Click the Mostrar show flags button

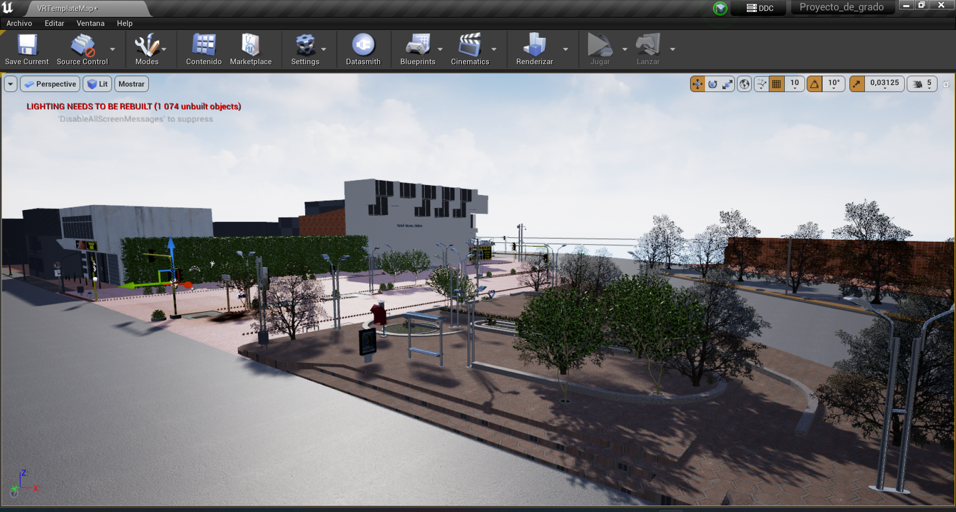coord(131,84)
